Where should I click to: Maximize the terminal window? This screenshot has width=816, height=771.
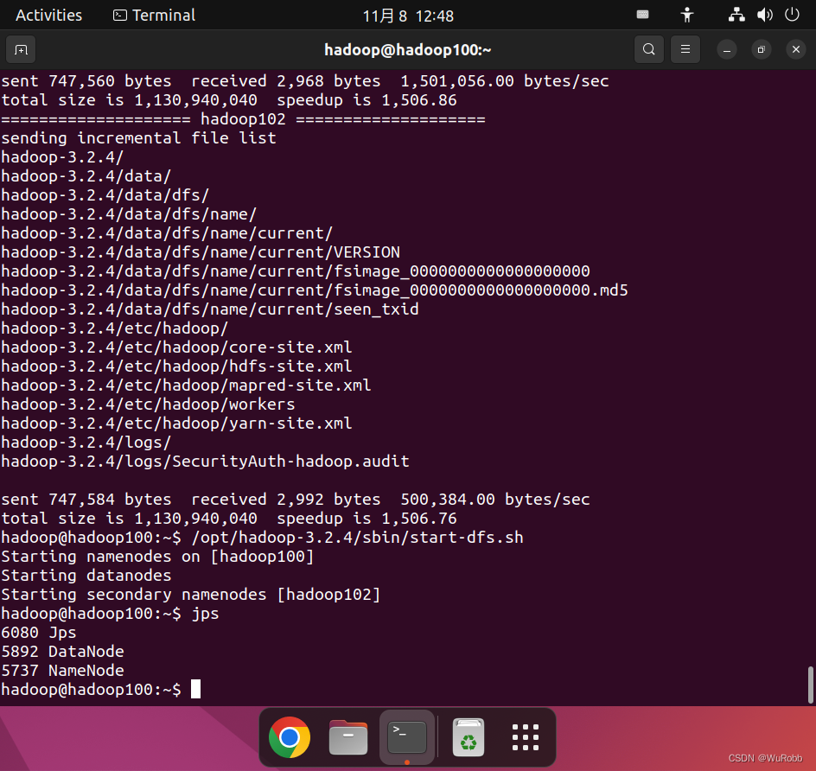coord(761,50)
